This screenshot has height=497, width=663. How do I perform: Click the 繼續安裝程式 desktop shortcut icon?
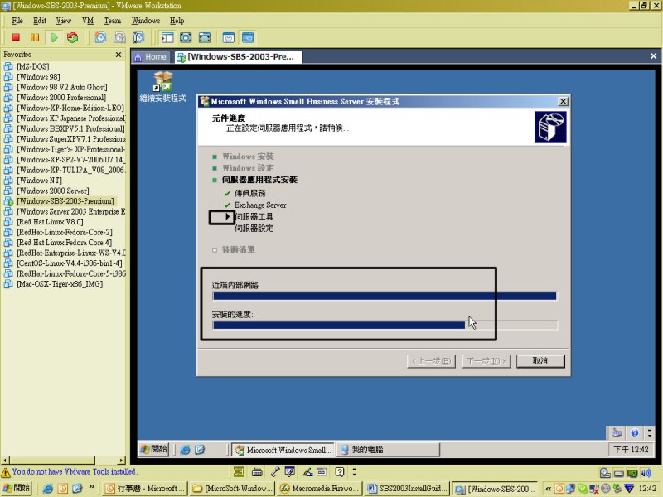coord(162,87)
